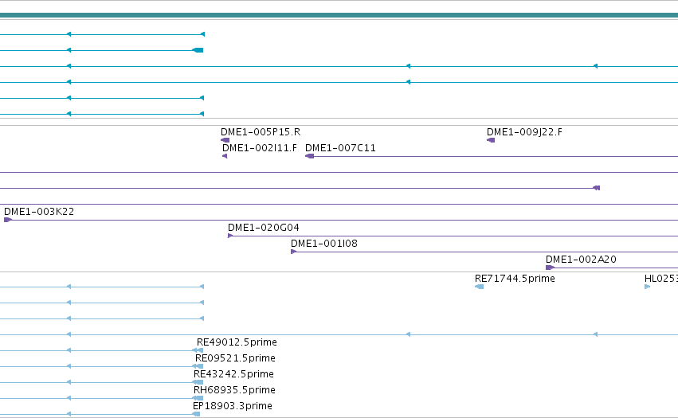The width and height of the screenshot is (678, 418).
Task: Click the RE43242.5prime label
Action: (x=233, y=374)
